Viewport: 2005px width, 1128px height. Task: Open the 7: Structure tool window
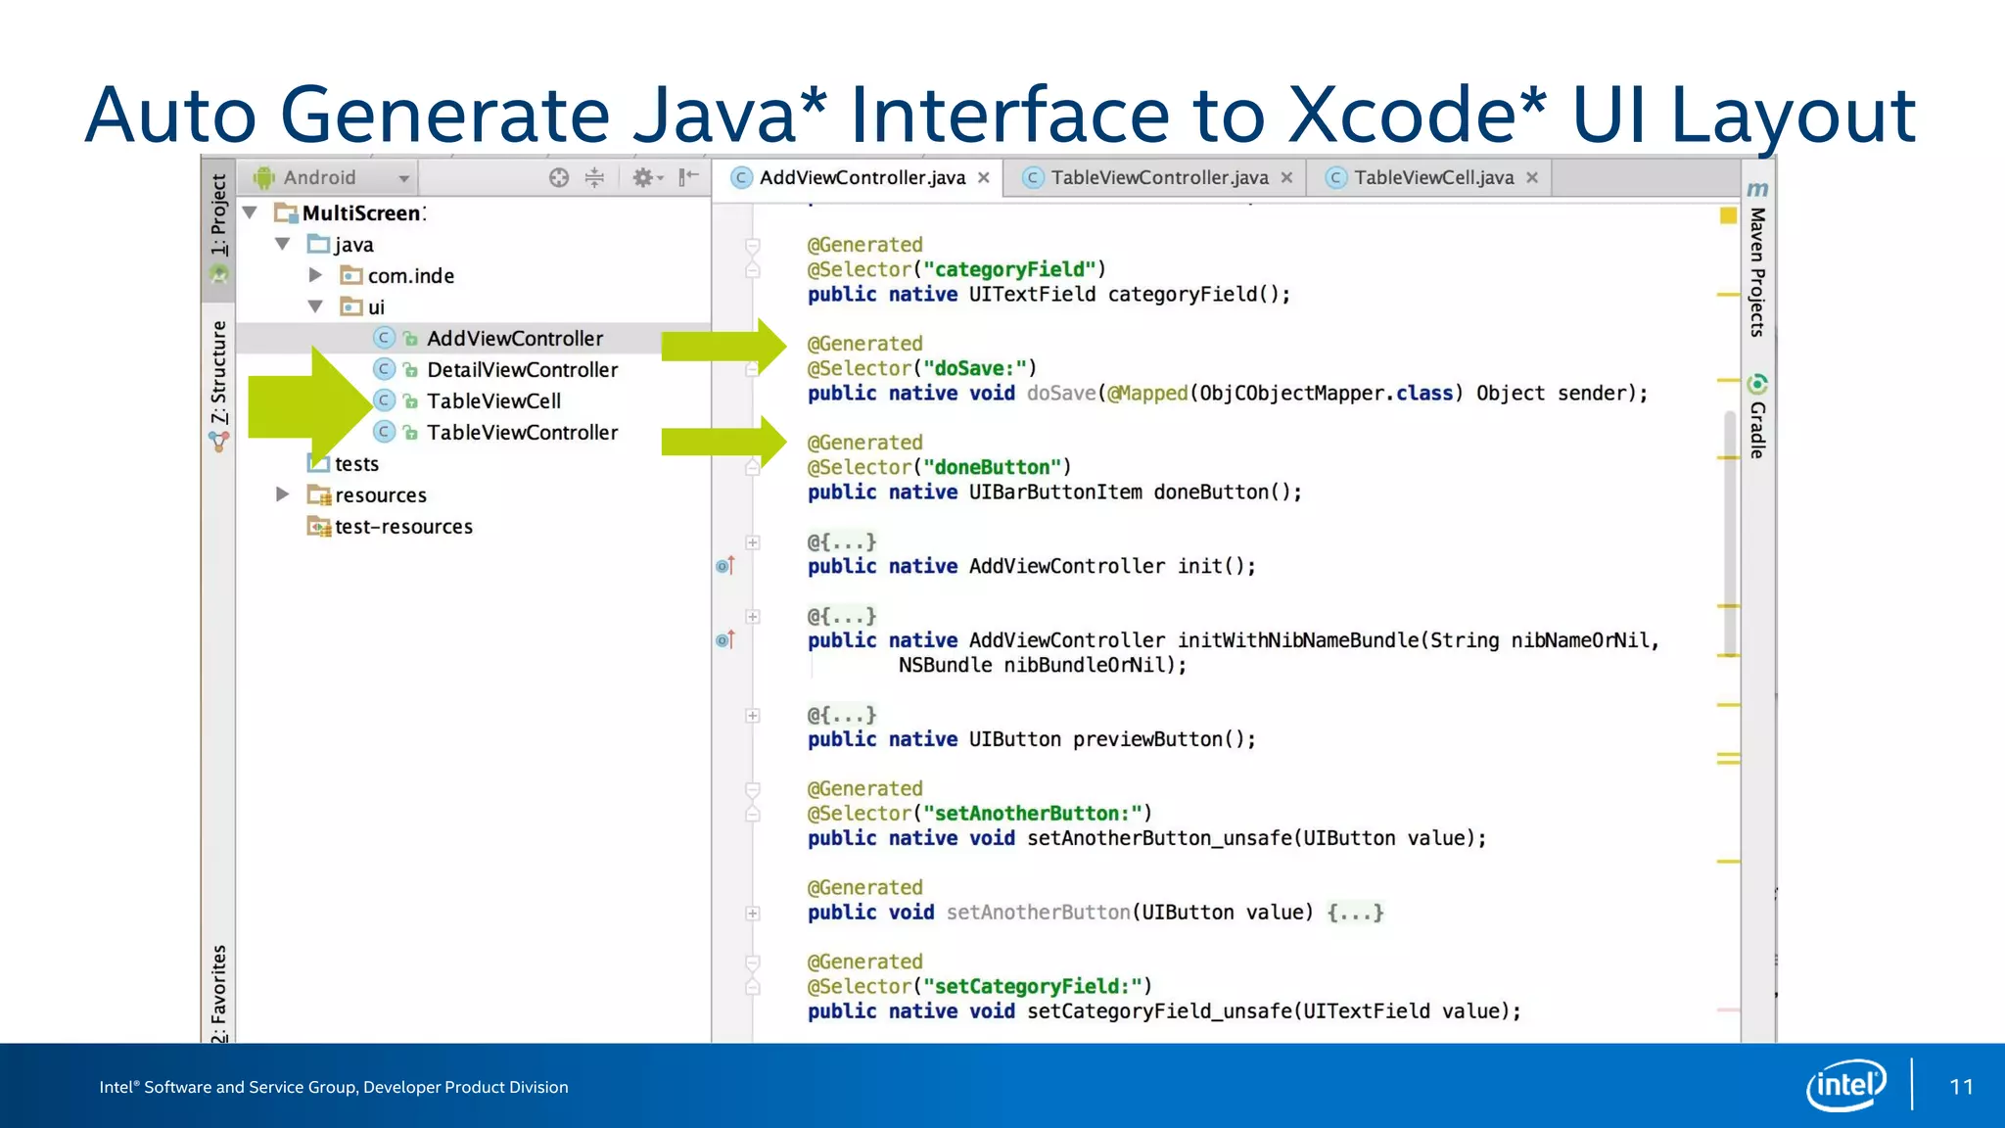click(218, 385)
